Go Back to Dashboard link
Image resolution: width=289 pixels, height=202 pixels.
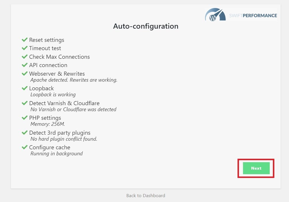146,196
